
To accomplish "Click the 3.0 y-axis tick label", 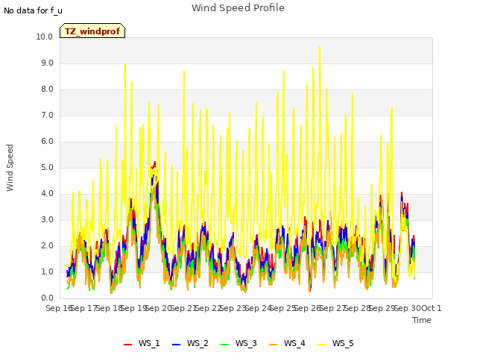I will coord(47,220).
